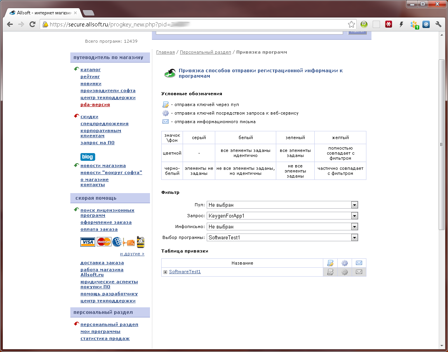Viewport: 448px width, 352px height.
Task: Click the и другие » link
Action: click(x=132, y=254)
